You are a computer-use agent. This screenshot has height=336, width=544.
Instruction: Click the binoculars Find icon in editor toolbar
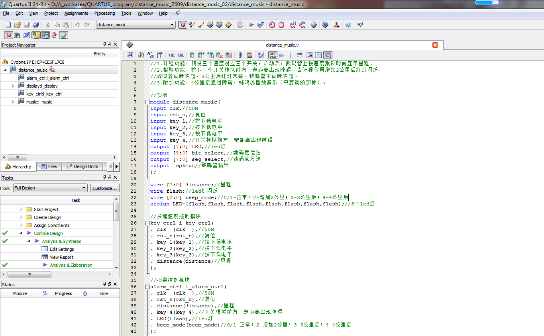[141, 55]
